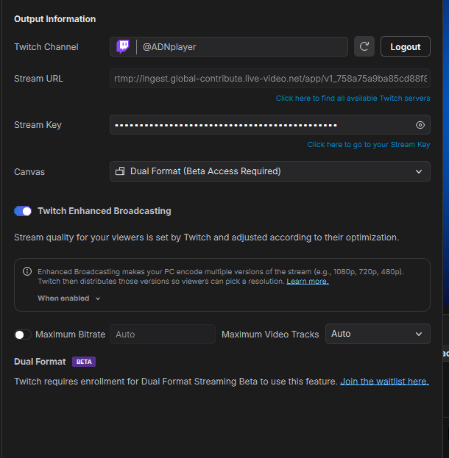Viewport: 449px width, 458px height.
Task: Click the Twitch Enhanced Broadcasting label
Action: click(105, 211)
